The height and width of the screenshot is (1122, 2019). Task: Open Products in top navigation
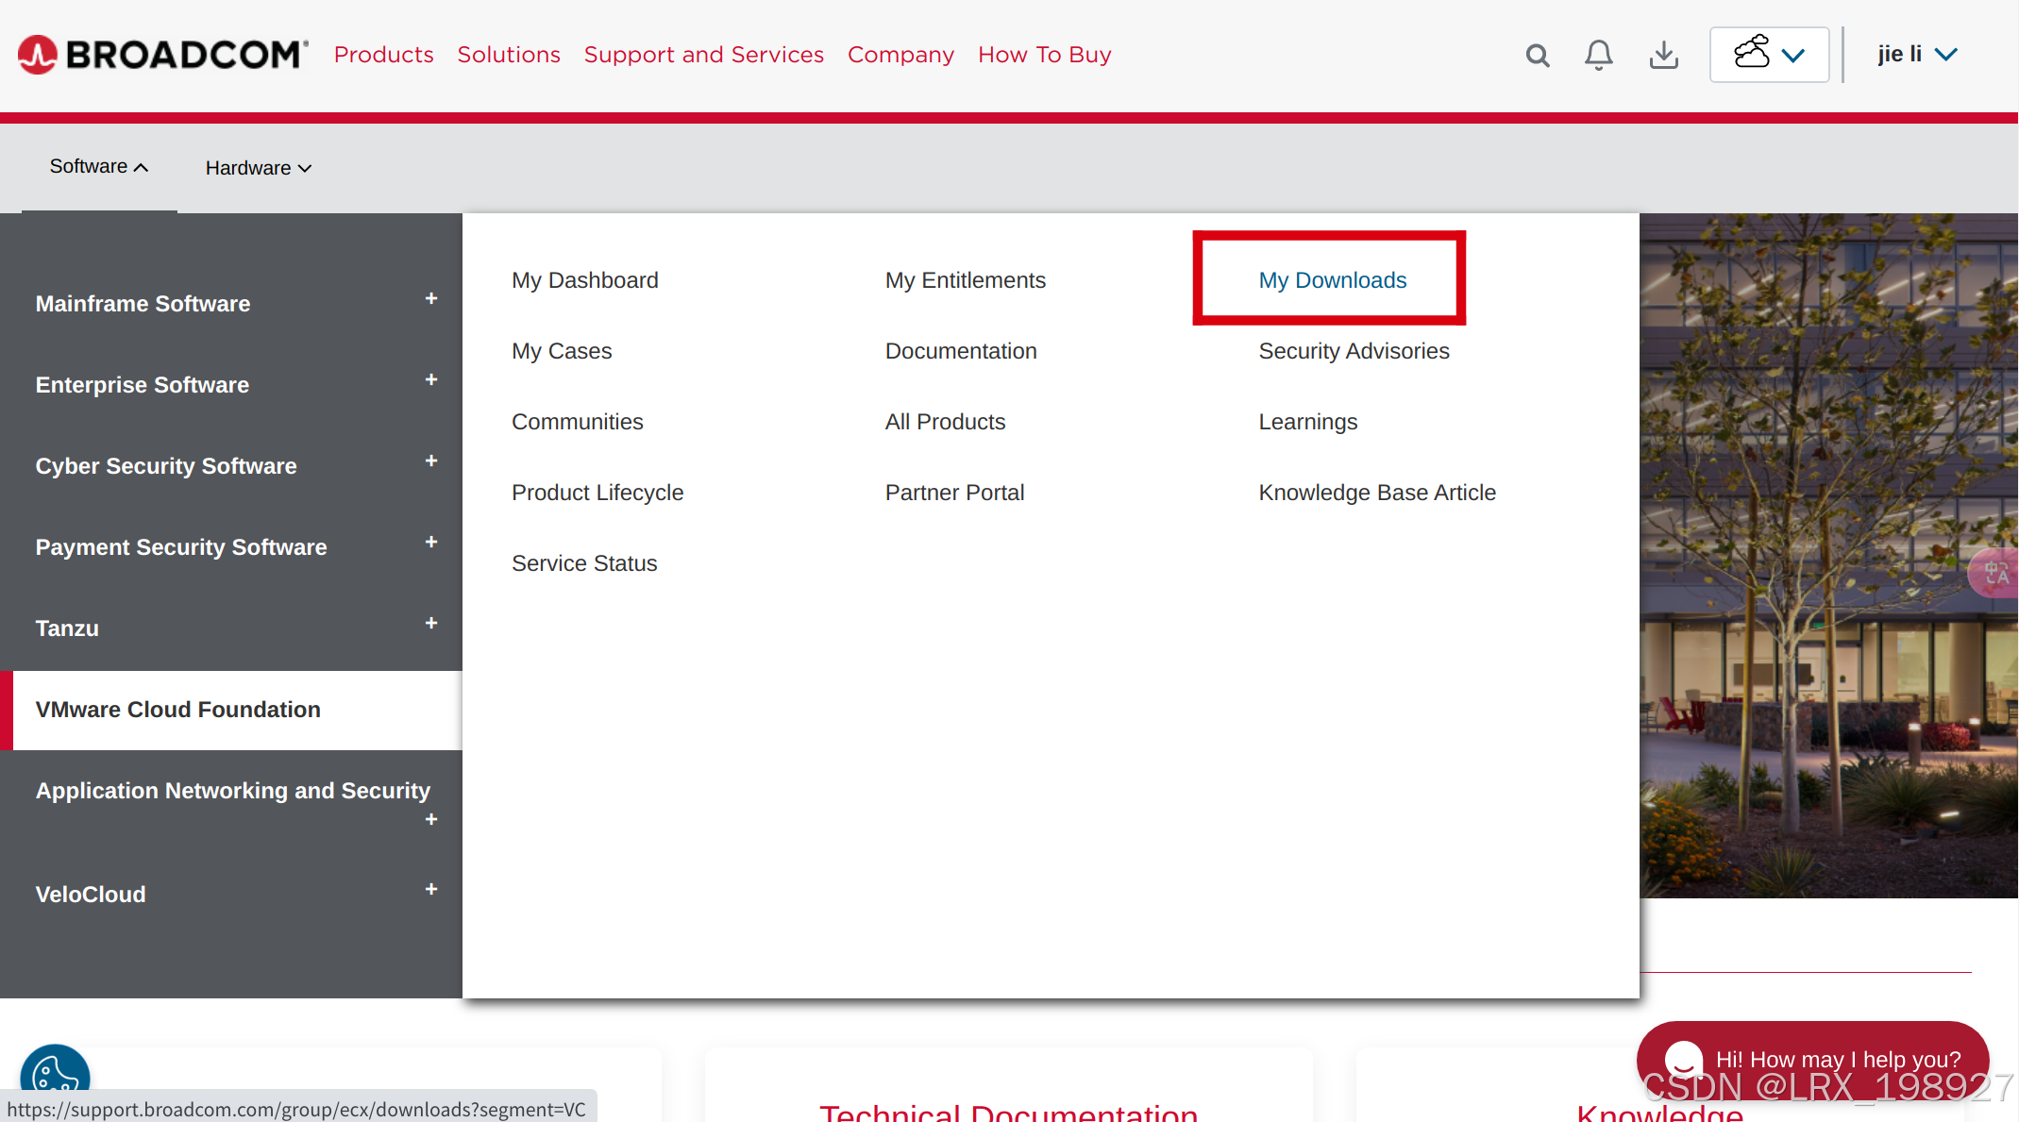tap(383, 55)
